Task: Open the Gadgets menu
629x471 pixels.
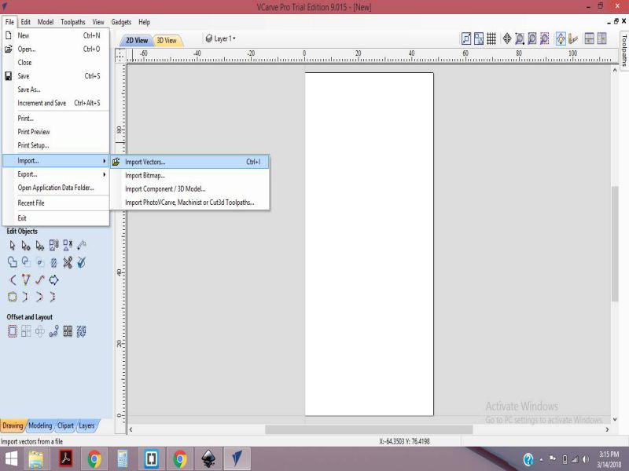Action: click(x=121, y=22)
